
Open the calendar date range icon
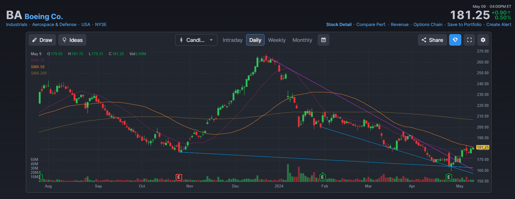[x=324, y=40]
